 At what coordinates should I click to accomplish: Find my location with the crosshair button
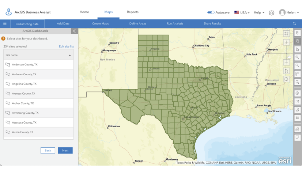click(x=286, y=79)
